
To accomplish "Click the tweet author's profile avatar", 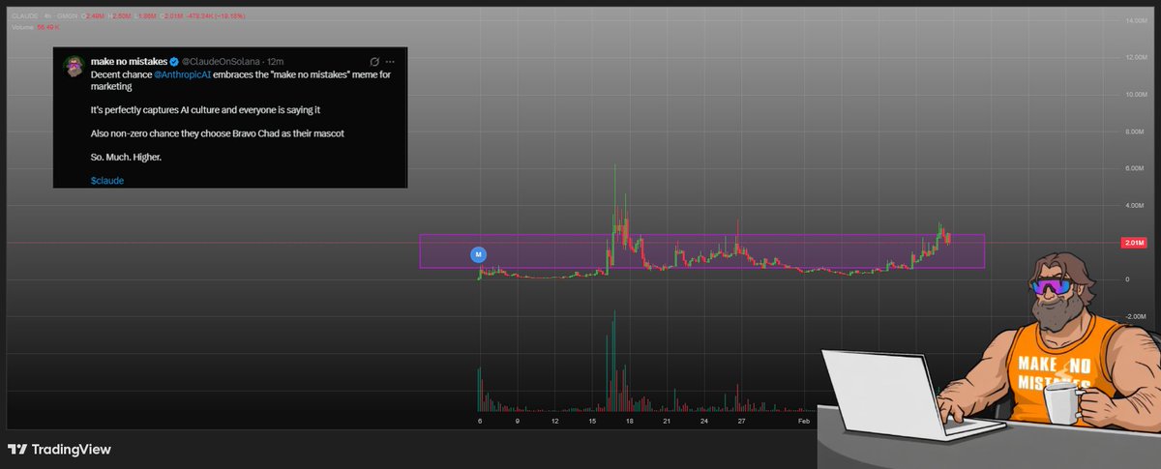I will pos(73,65).
